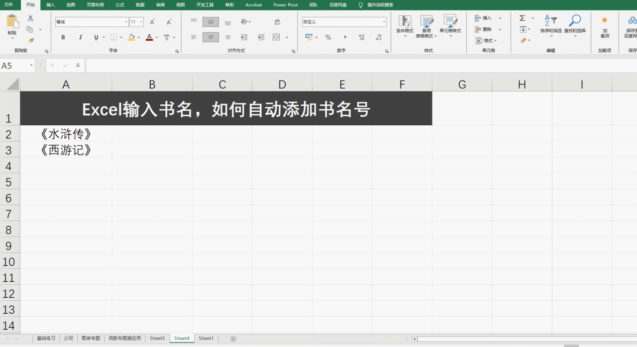Toggle Wrap Text

277,22
